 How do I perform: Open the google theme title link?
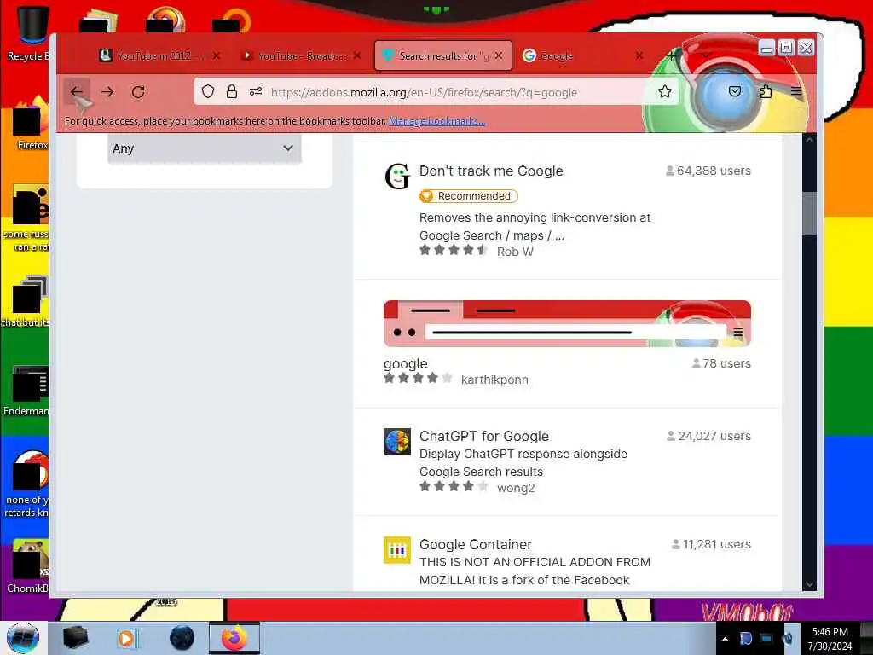pos(405,363)
